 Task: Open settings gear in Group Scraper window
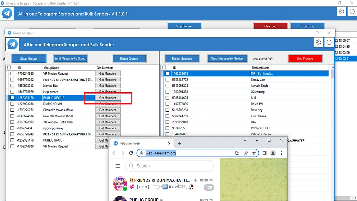pyautogui.click(x=318, y=43)
